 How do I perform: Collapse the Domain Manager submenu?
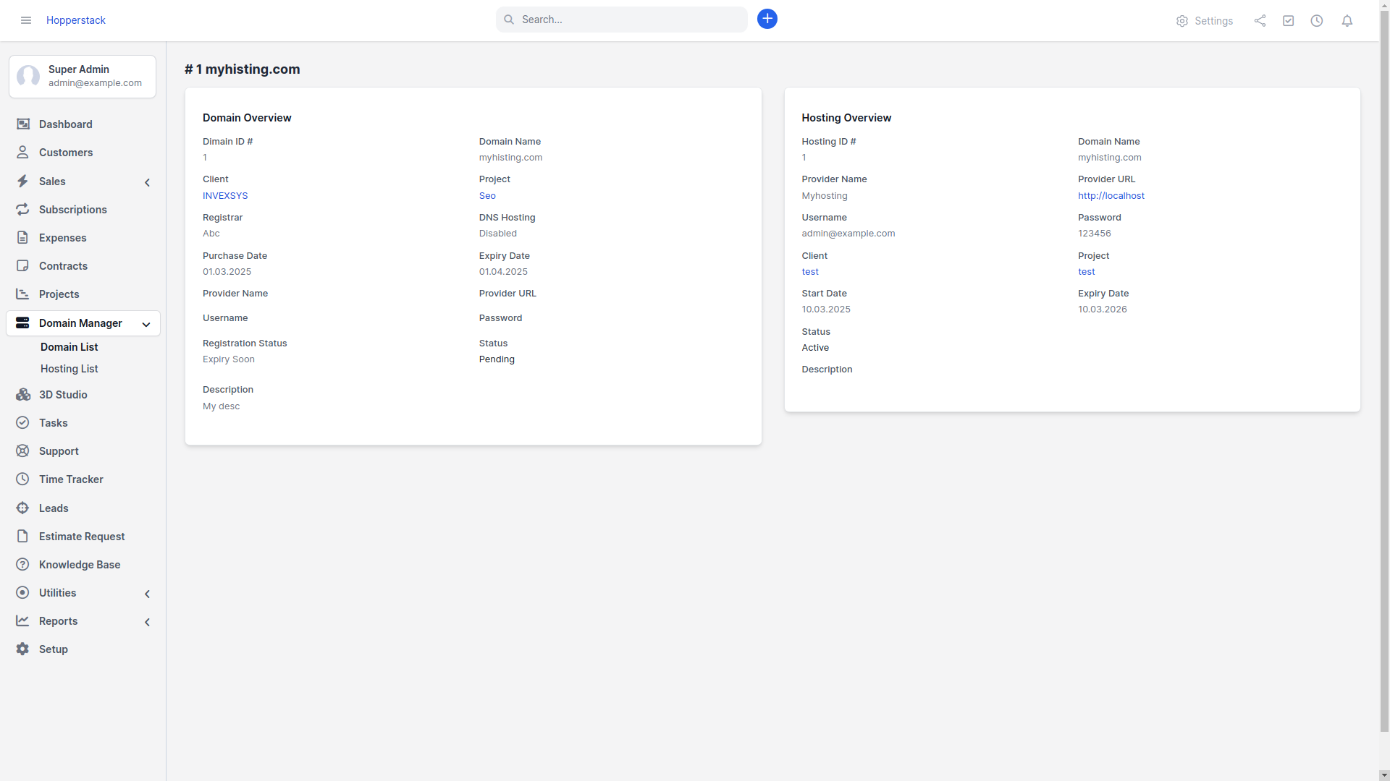click(x=146, y=325)
